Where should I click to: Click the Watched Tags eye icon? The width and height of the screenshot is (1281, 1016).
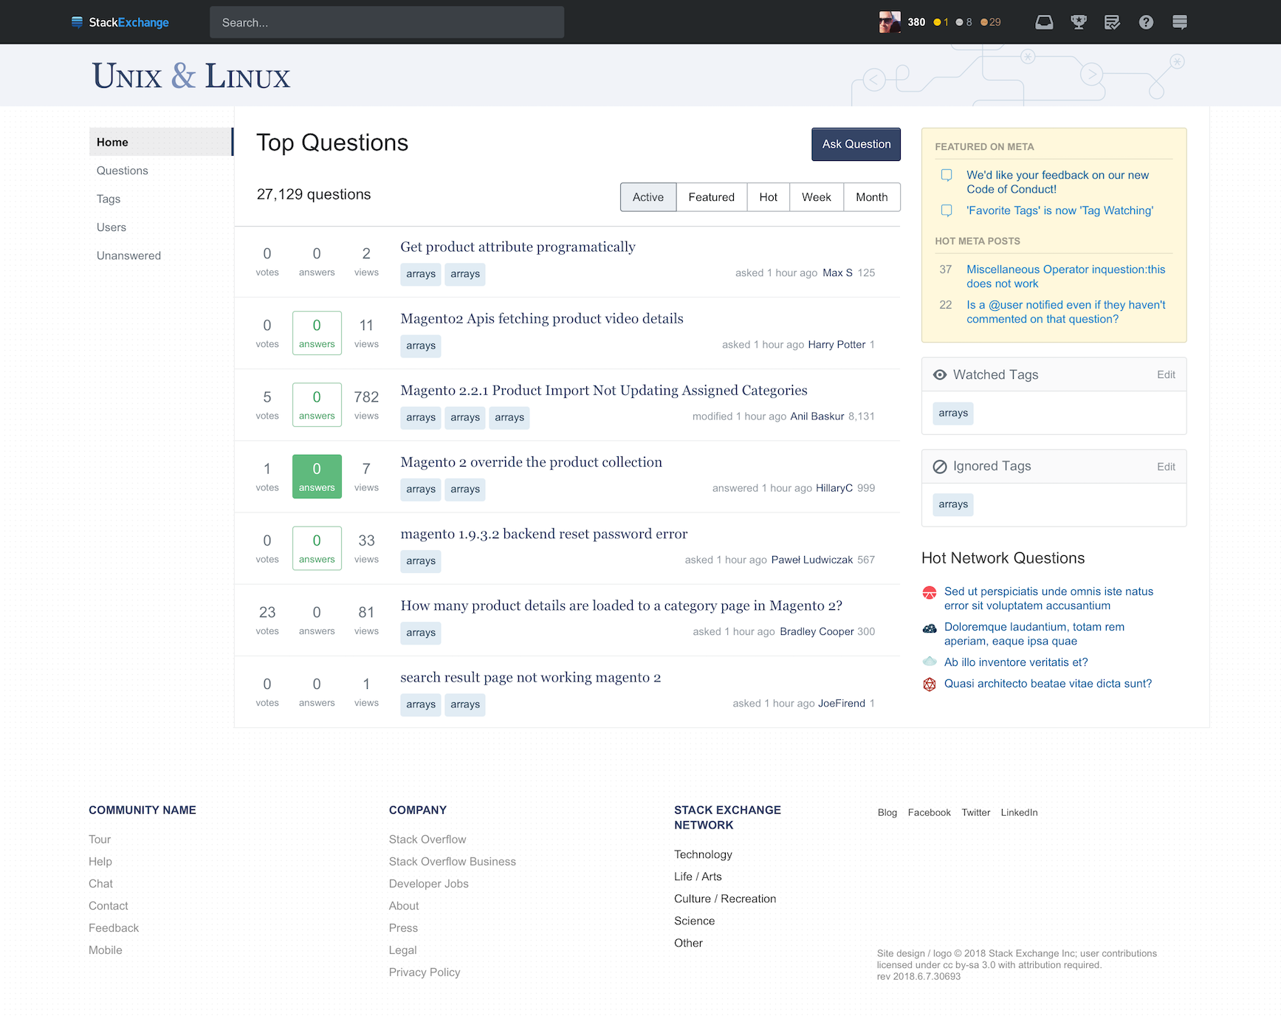(x=940, y=375)
